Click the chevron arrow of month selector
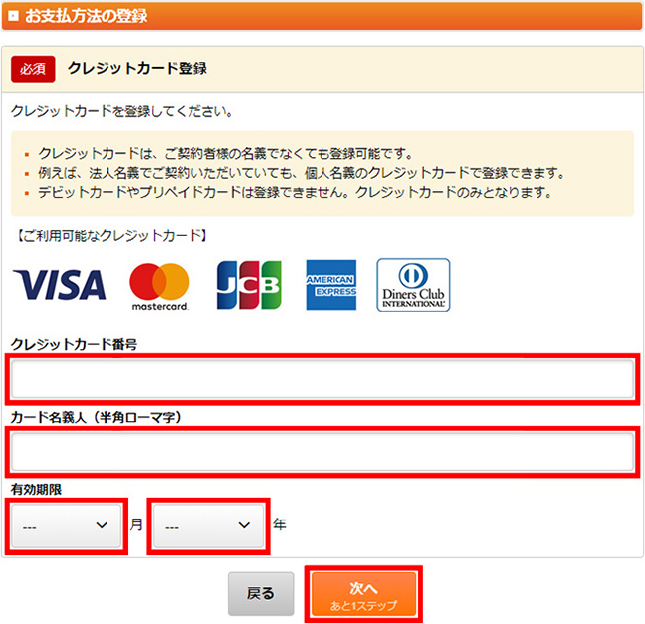This screenshot has width=645, height=624. 102,525
